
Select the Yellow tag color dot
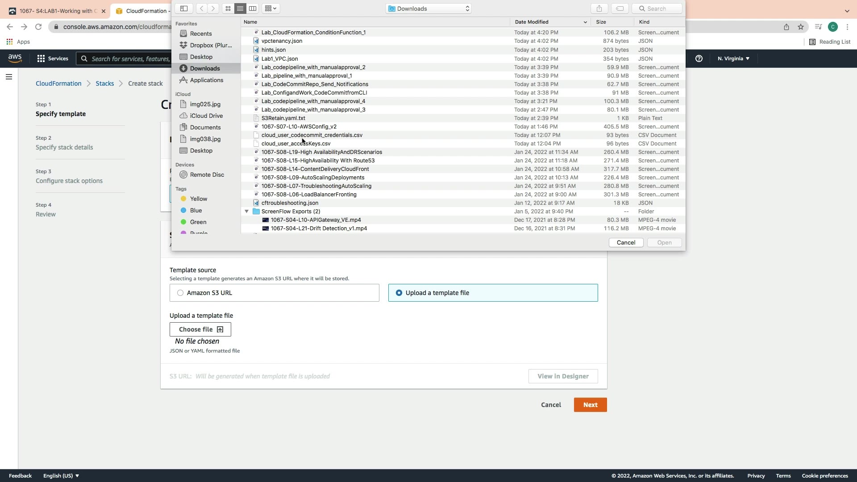pyautogui.click(x=183, y=199)
